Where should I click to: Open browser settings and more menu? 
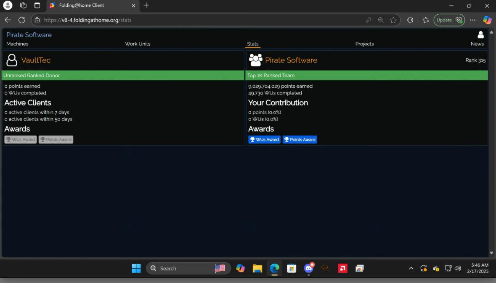point(472,20)
